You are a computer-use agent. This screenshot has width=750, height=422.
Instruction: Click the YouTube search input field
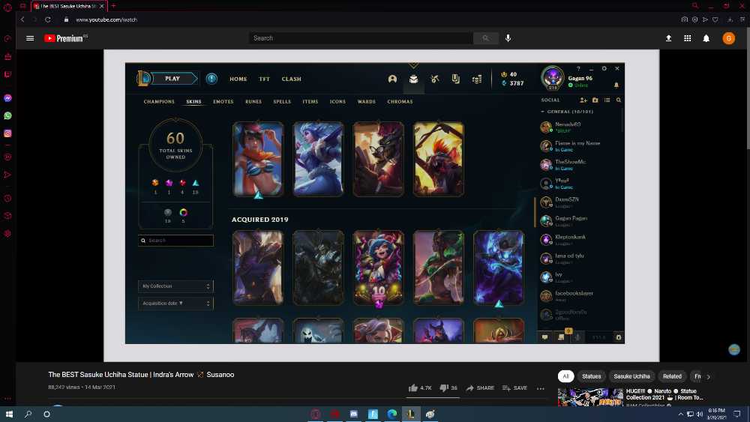coord(361,38)
